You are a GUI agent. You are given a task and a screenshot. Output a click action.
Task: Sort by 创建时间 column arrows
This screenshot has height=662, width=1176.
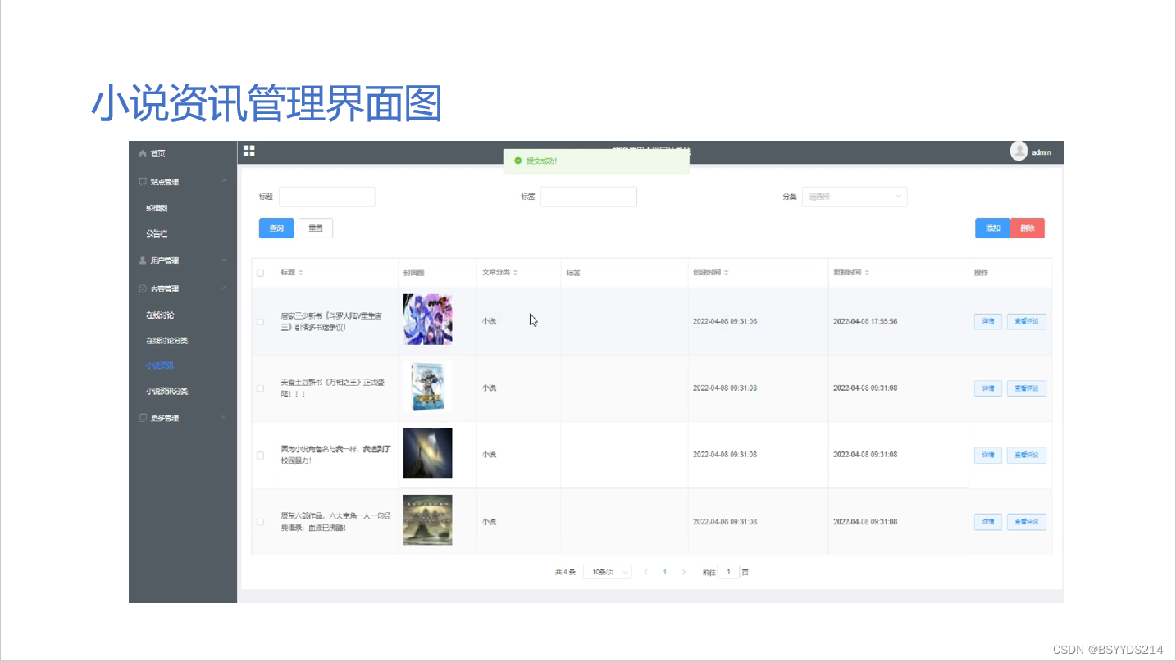click(x=727, y=272)
